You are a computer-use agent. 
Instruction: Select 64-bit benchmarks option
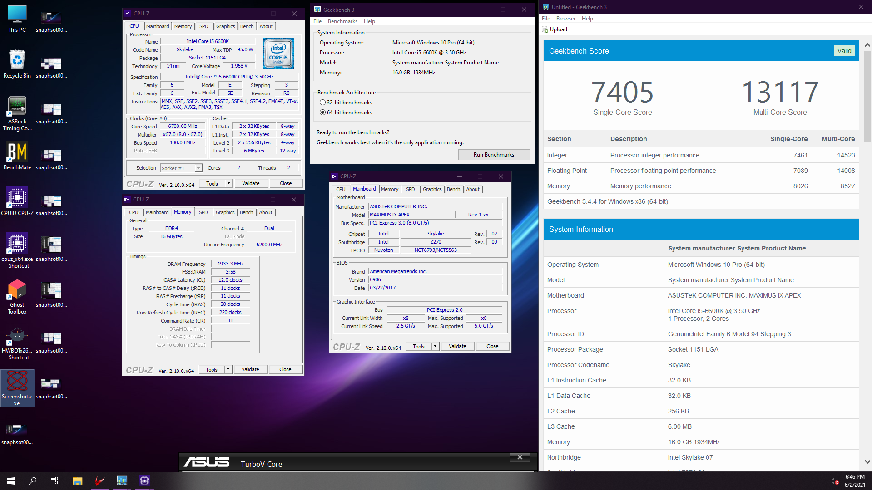(346, 113)
